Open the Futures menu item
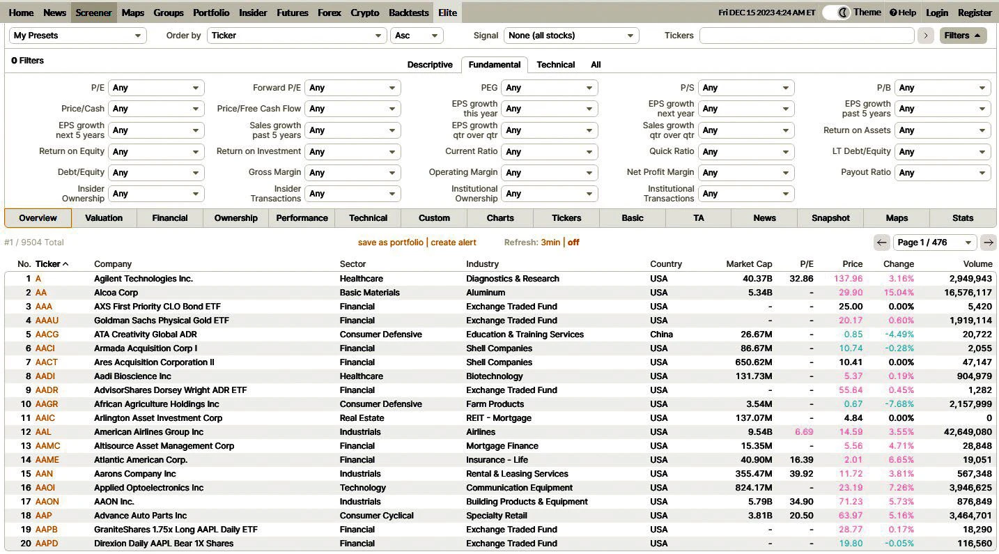999x554 pixels. (x=293, y=13)
